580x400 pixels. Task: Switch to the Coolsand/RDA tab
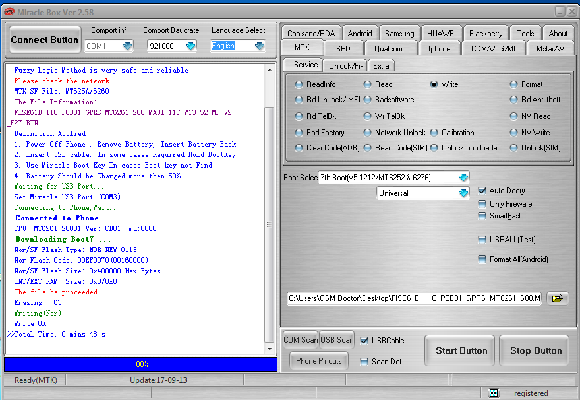[311, 33]
